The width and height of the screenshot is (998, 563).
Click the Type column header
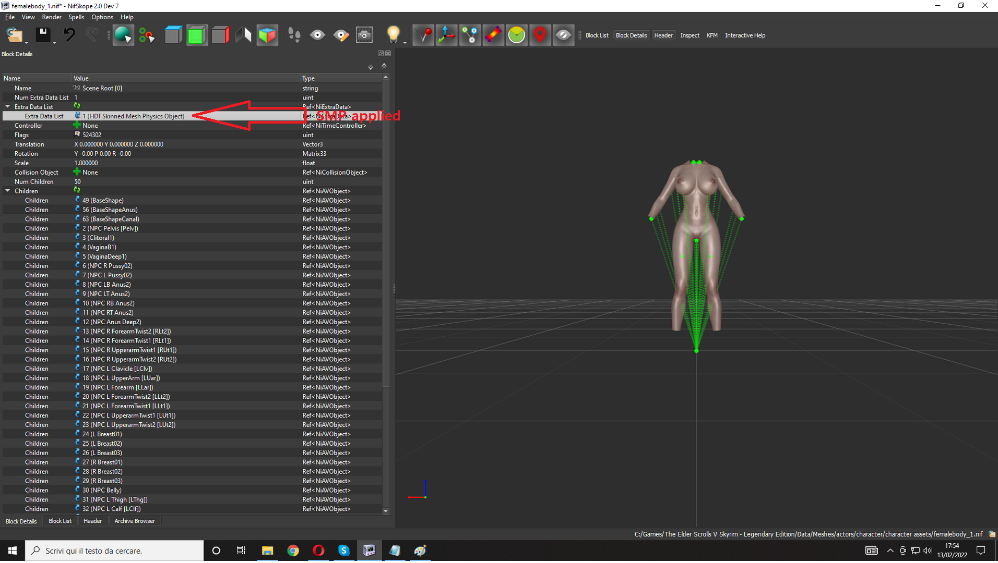[341, 78]
